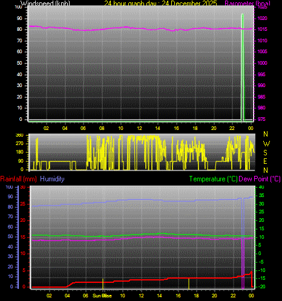The width and height of the screenshot is (282, 301).
Task: Click the "1000" barometer axis value
Action: tap(262, 63)
